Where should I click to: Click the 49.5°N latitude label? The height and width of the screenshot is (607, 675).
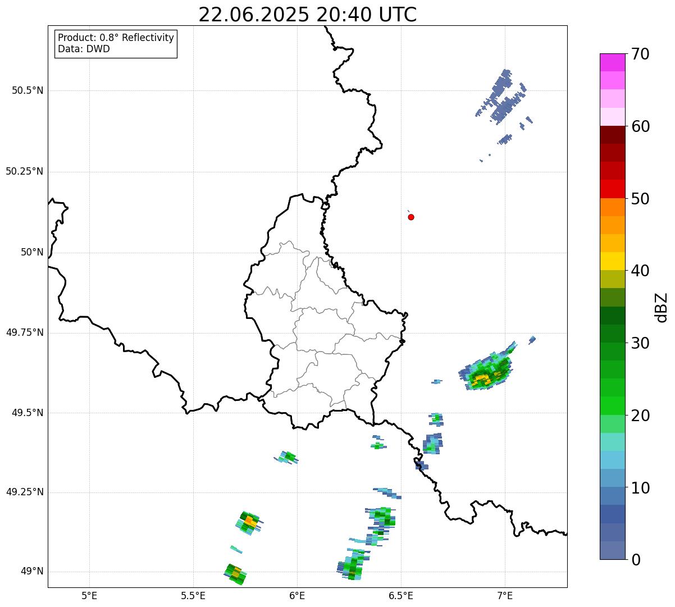(x=28, y=413)
